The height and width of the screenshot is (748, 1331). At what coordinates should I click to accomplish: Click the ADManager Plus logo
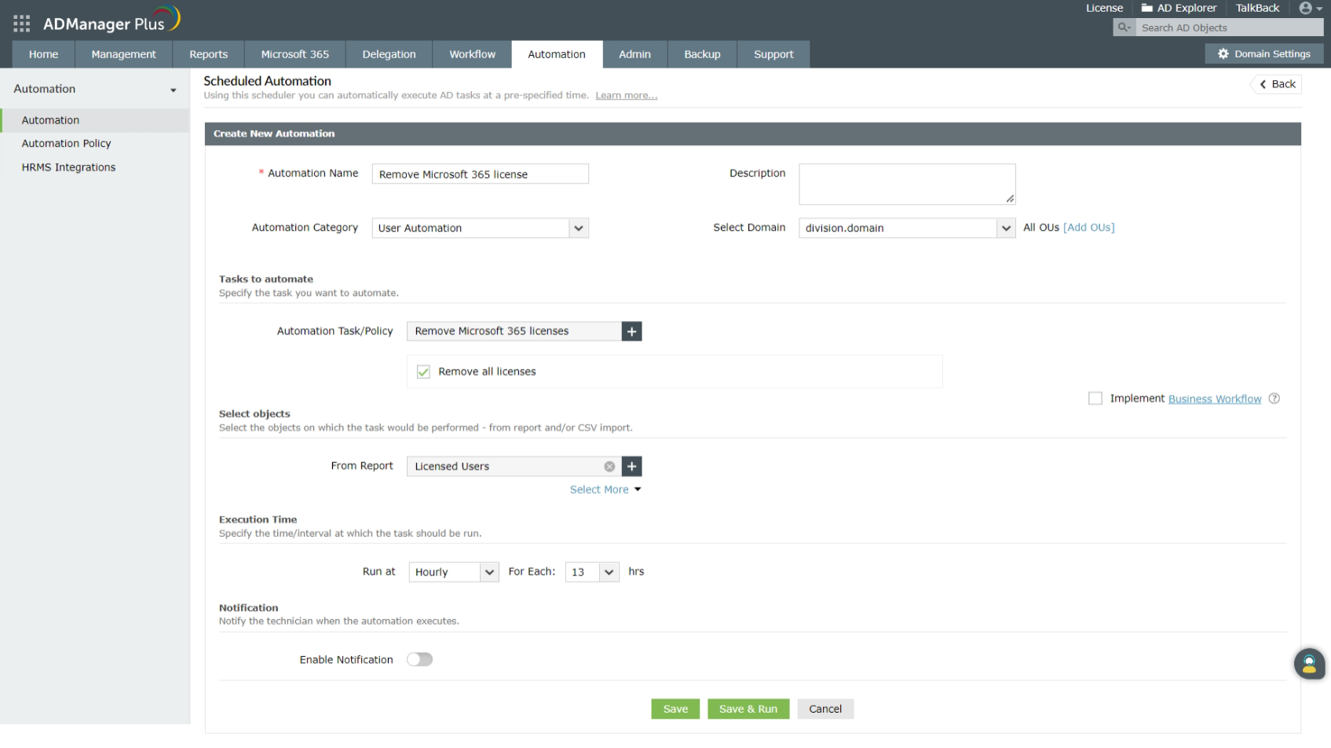pyautogui.click(x=112, y=20)
